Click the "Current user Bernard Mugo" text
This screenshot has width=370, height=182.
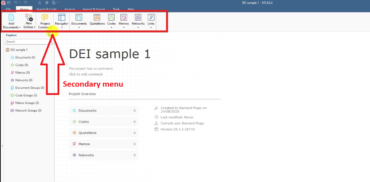pos(182,123)
